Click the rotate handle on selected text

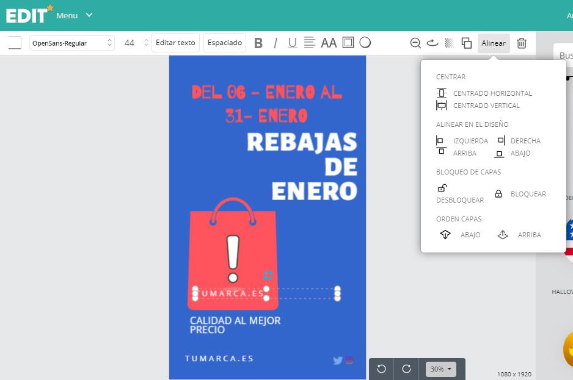[268, 276]
